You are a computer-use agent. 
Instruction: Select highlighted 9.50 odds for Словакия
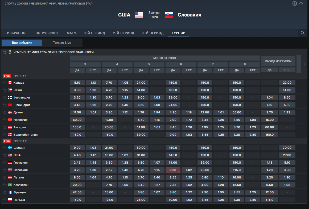tap(173, 170)
